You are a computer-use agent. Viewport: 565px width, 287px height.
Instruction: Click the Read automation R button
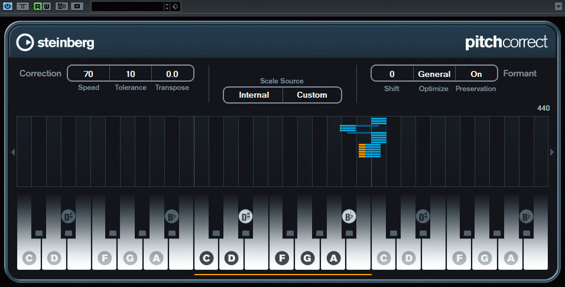click(37, 6)
